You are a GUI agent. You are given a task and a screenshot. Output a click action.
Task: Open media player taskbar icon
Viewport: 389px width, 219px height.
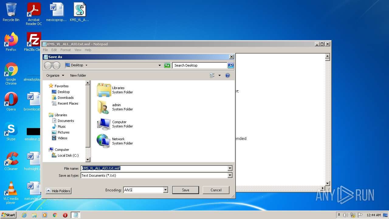(x=45, y=215)
